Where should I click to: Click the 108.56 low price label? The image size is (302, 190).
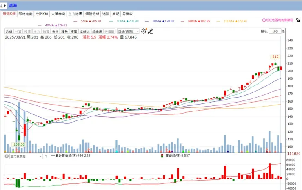(19, 144)
